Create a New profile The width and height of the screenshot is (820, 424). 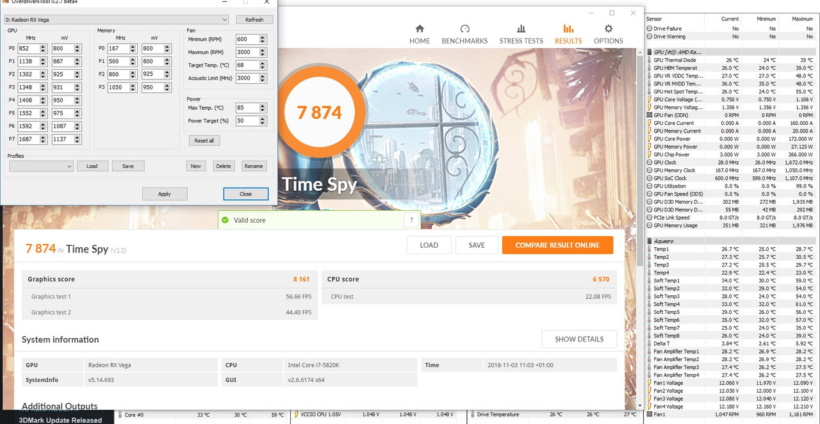[x=196, y=166]
